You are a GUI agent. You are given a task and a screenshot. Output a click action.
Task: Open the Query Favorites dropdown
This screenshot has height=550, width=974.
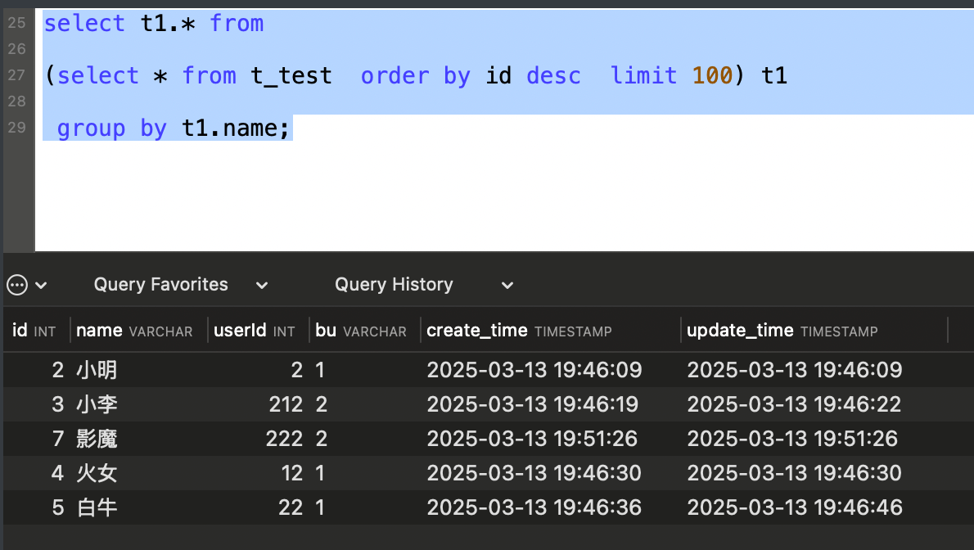tap(181, 285)
